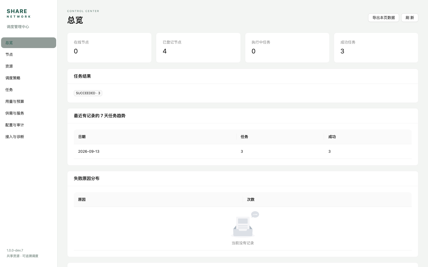
Task: Click the 导出本页数据 button
Action: [x=384, y=18]
